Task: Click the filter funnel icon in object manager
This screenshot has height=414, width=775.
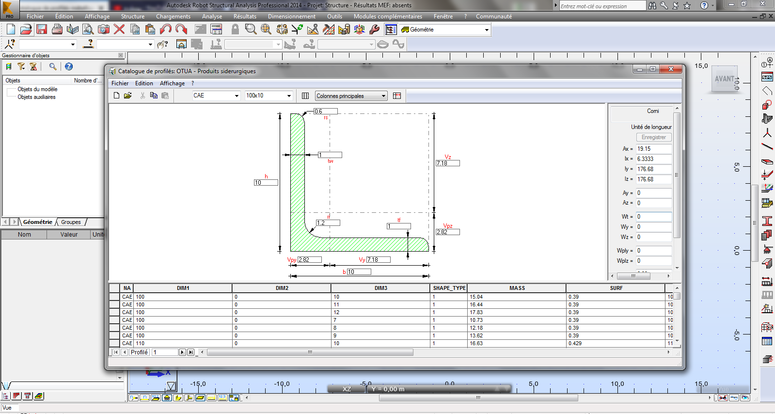Action: pyautogui.click(x=21, y=66)
